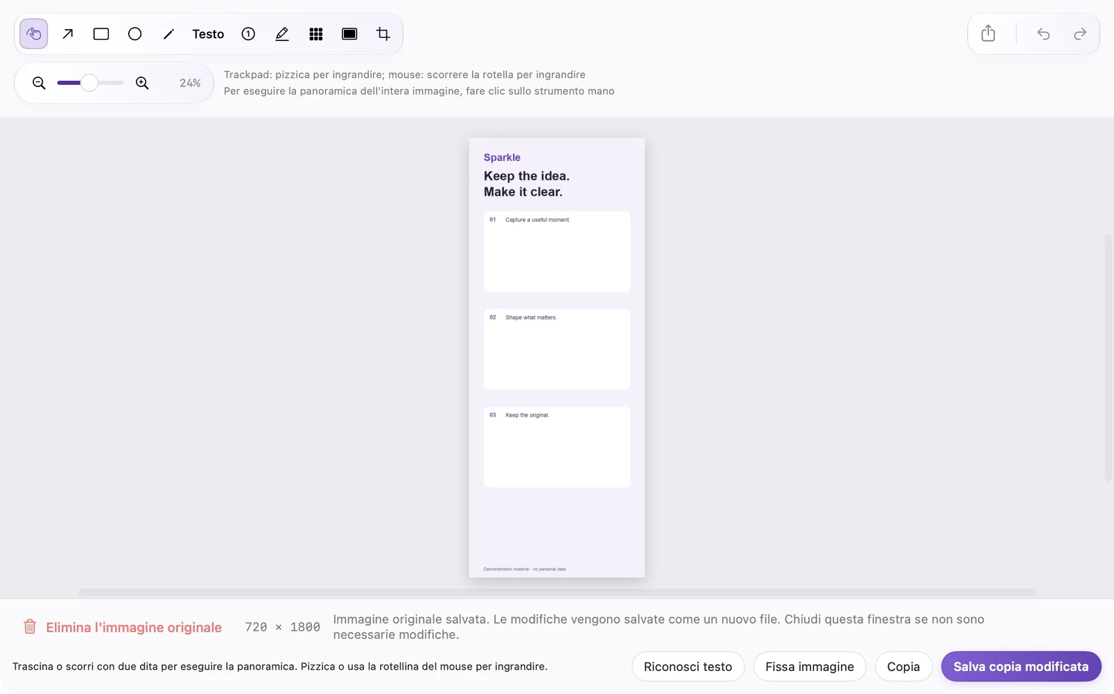This screenshot has height=694, width=1114.
Task: Select the arrow annotation tool
Action: pyautogui.click(x=68, y=34)
